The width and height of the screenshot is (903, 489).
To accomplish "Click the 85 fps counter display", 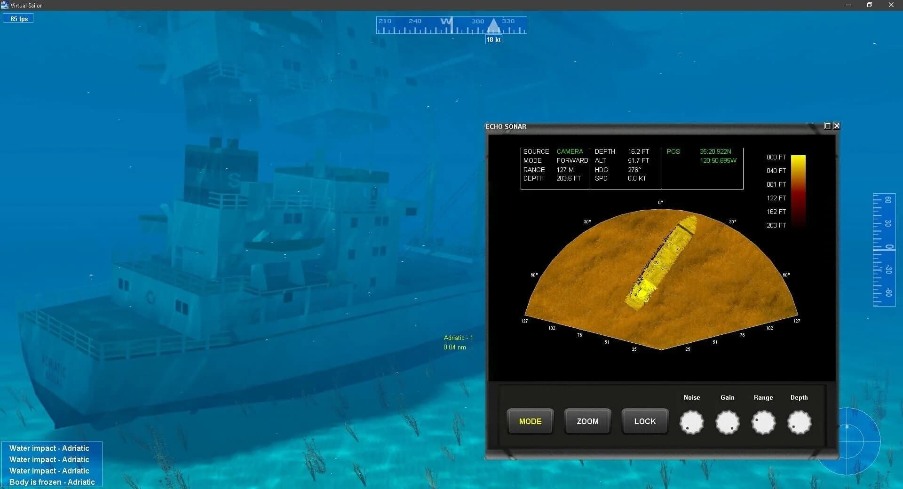I will (x=18, y=18).
